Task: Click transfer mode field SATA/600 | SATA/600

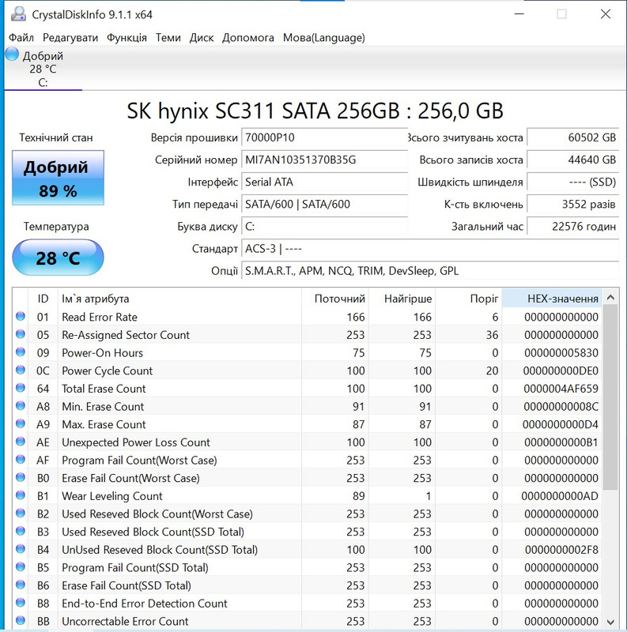Action: tap(324, 205)
